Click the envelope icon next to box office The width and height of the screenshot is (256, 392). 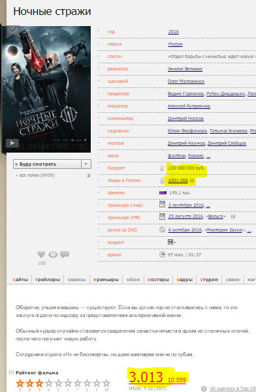(192, 181)
